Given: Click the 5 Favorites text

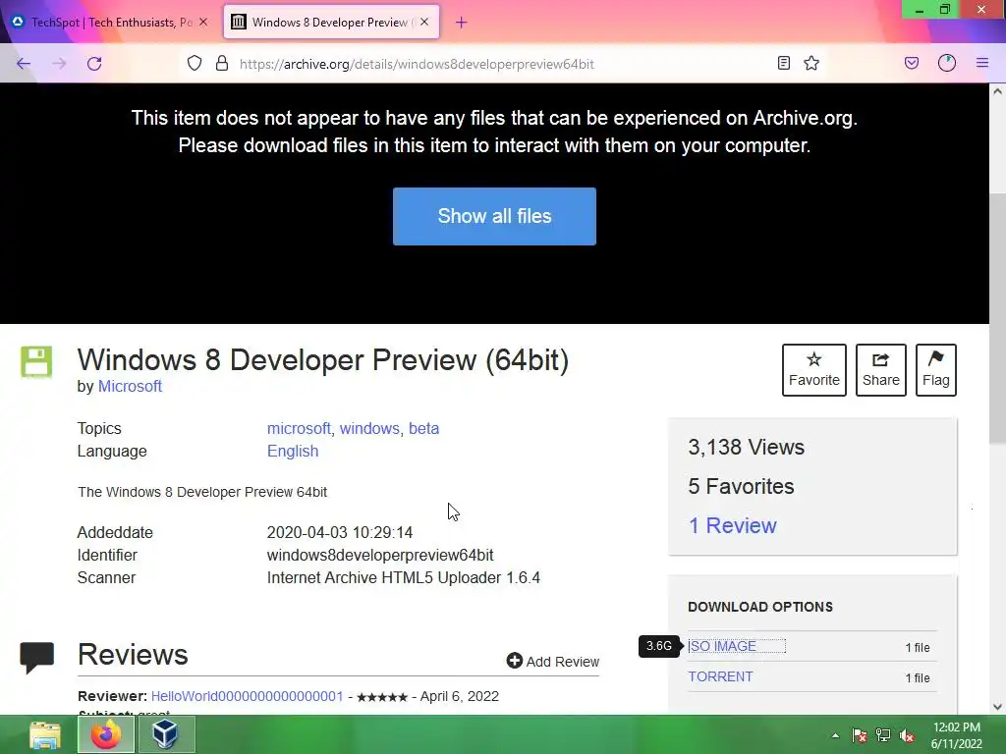Looking at the screenshot, I should (x=741, y=487).
